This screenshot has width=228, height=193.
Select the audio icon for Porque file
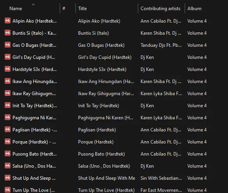pos(7,142)
